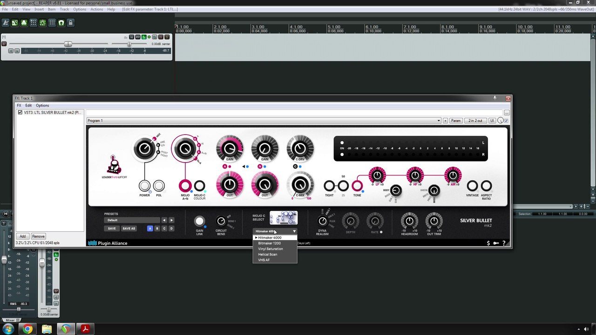
Task: Select next preset arrow
Action: pyautogui.click(x=171, y=220)
